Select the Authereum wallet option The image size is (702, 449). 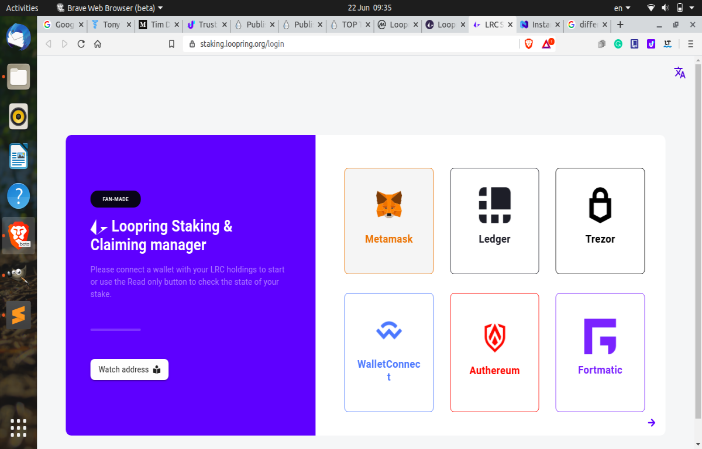(x=494, y=353)
